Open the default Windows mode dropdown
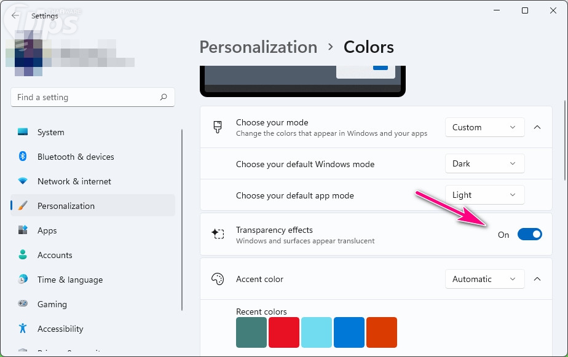This screenshot has height=357, width=568. click(484, 163)
